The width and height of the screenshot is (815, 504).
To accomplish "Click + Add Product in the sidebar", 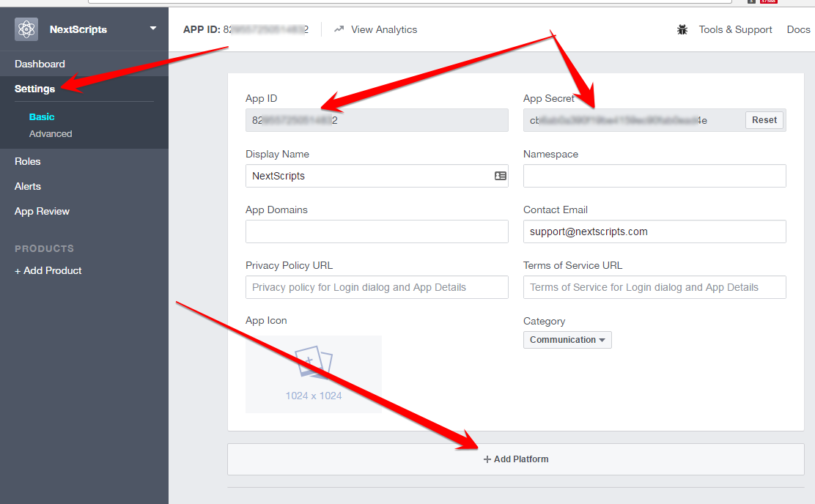I will coord(48,271).
